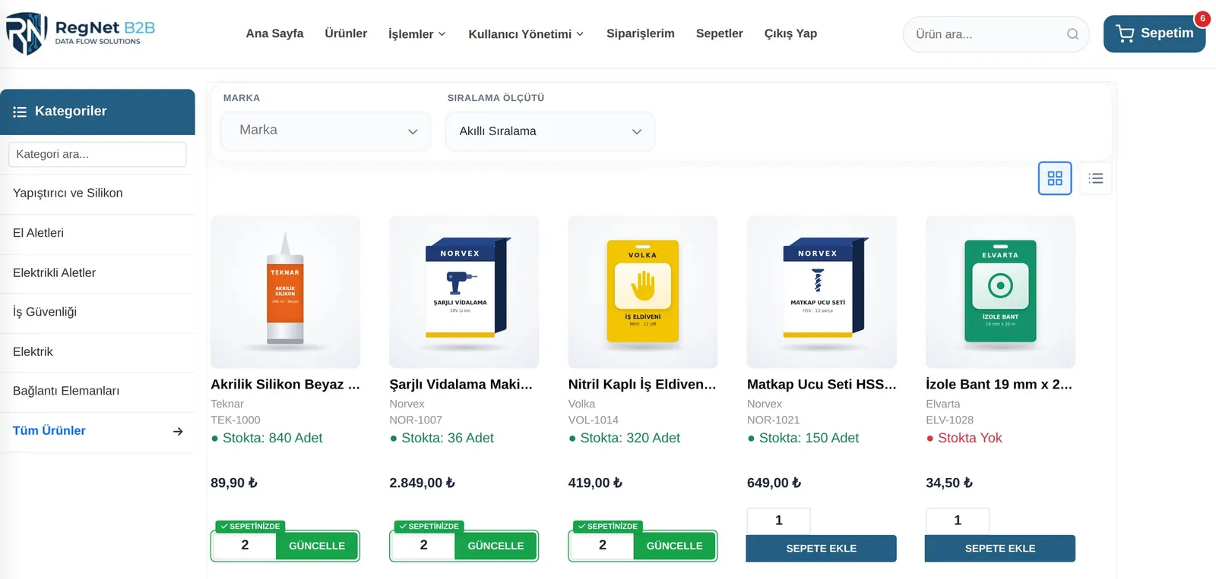Select Yapıştırıcı ve Silikon category
Screen dimensions: 1216x579
[97, 194]
